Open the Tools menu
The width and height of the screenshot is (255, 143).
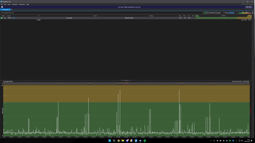9,4
